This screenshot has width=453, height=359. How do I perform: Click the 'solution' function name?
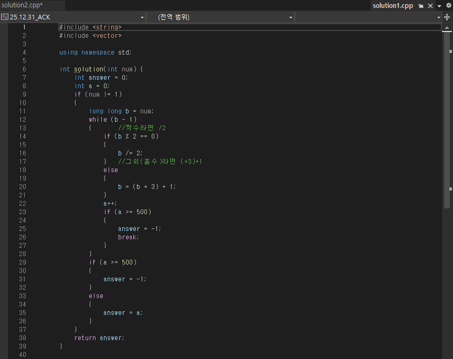(89, 69)
